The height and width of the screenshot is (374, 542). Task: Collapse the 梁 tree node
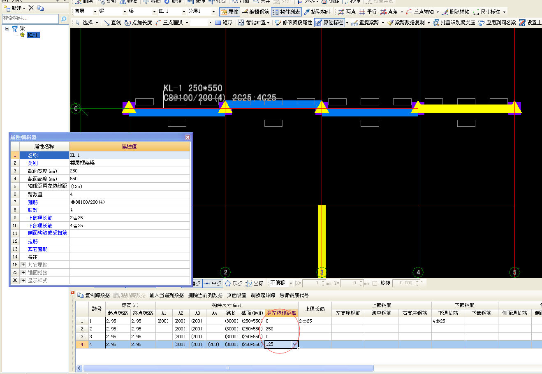[x=7, y=28]
